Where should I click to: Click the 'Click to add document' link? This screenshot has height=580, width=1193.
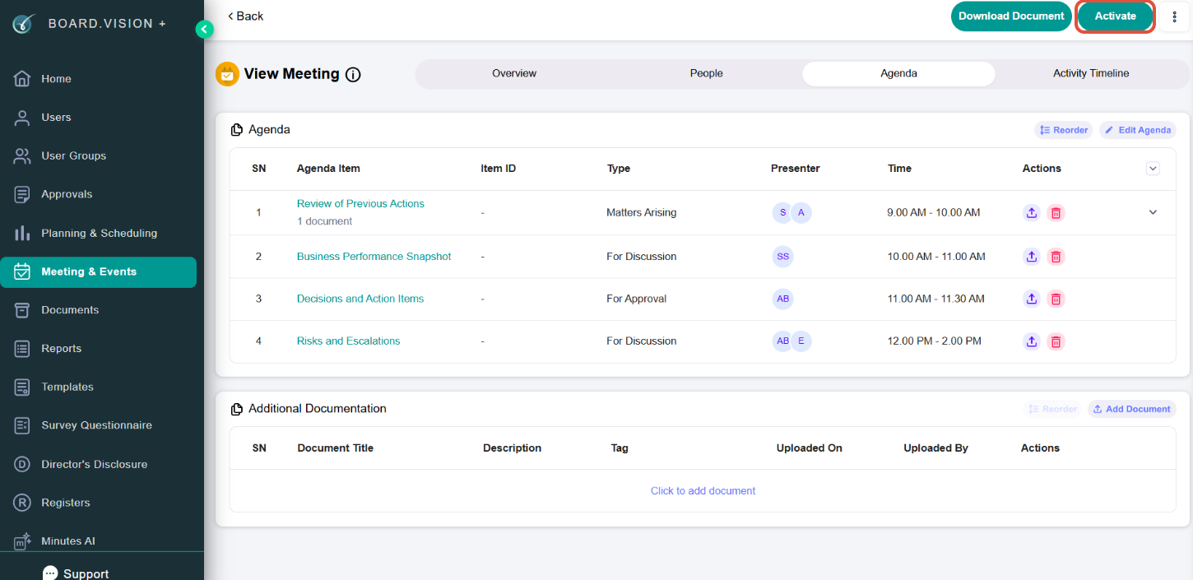pyautogui.click(x=703, y=491)
